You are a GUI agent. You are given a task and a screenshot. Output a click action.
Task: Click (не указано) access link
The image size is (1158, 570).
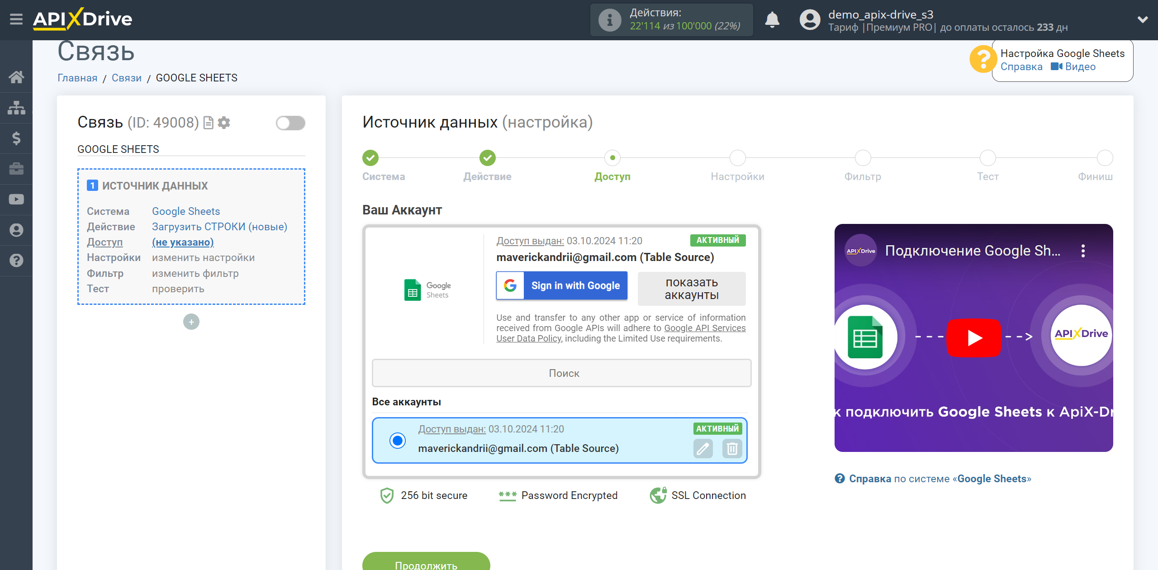tap(183, 242)
